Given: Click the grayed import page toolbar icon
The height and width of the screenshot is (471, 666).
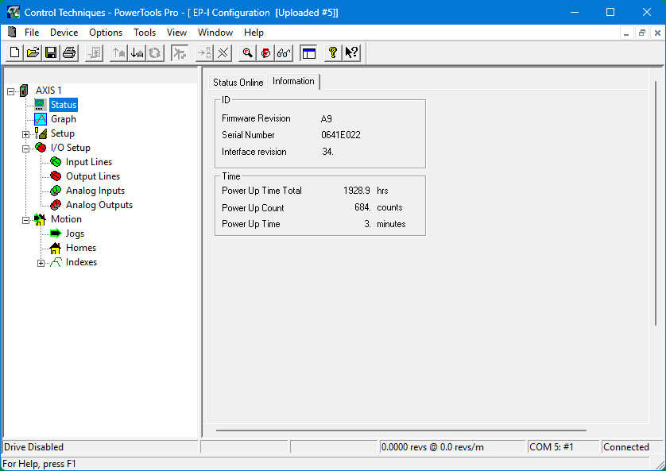Looking at the screenshot, I should (95, 53).
